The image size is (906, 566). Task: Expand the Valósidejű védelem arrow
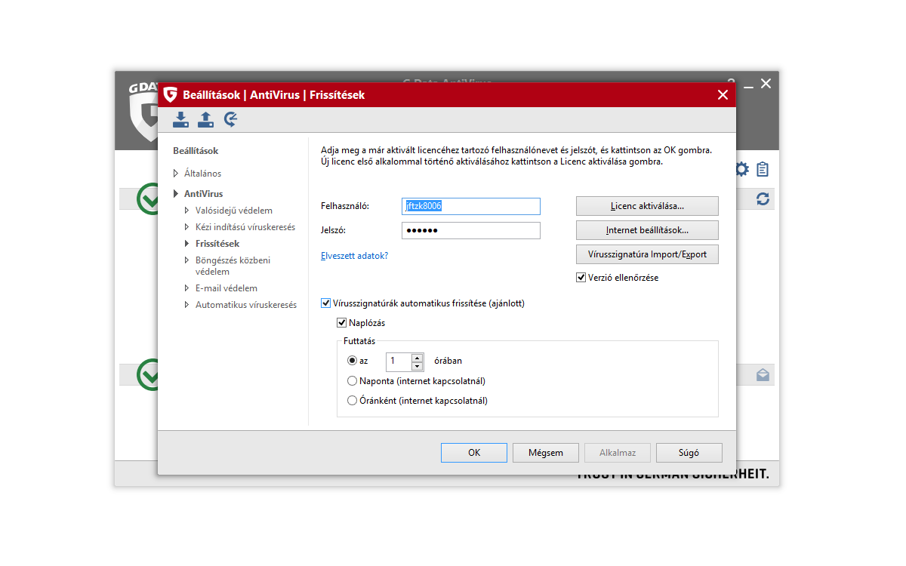tap(187, 211)
